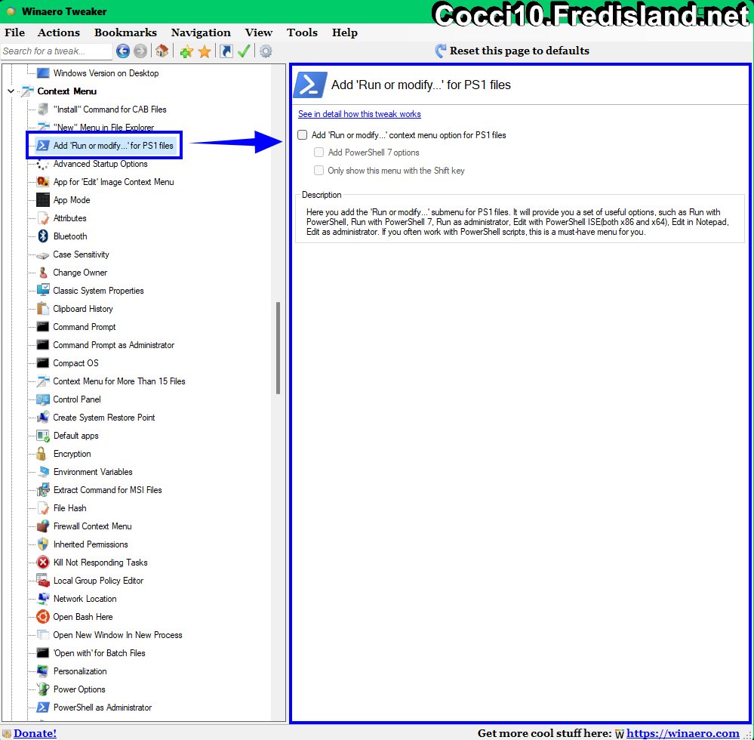Click the Kill Not Responding Tasks red icon
Image resolution: width=754 pixels, height=740 pixels.
click(x=43, y=563)
